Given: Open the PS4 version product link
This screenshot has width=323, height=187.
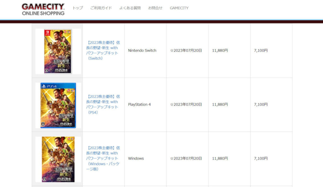Looking at the screenshot, I should (103, 105).
